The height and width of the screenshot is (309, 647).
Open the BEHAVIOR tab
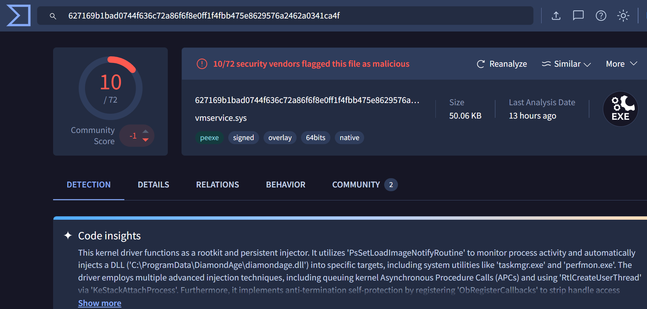click(285, 185)
